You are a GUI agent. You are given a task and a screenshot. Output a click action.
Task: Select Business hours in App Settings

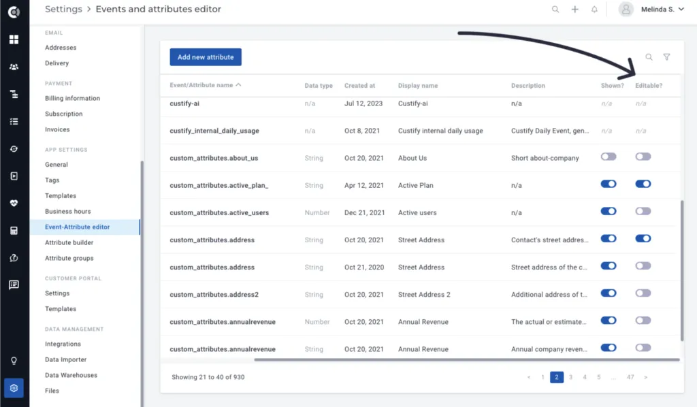[x=67, y=212]
